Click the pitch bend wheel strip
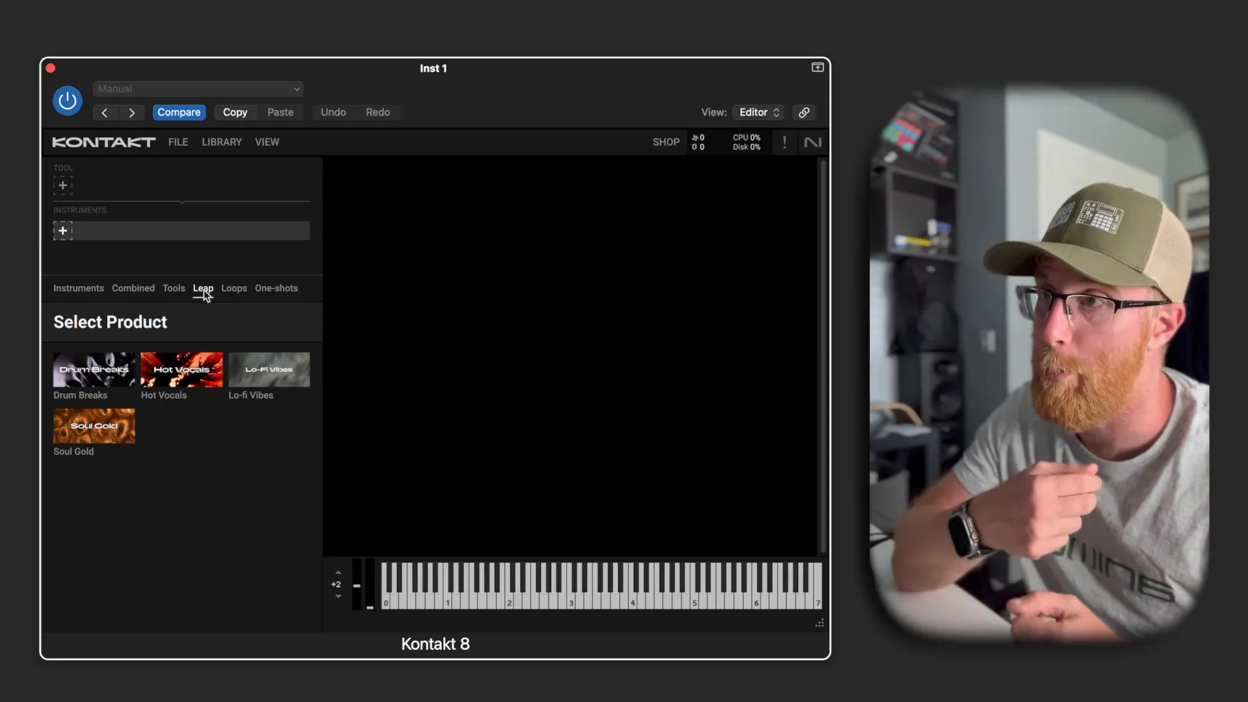Screen dimensions: 1248x702 [x=357, y=584]
